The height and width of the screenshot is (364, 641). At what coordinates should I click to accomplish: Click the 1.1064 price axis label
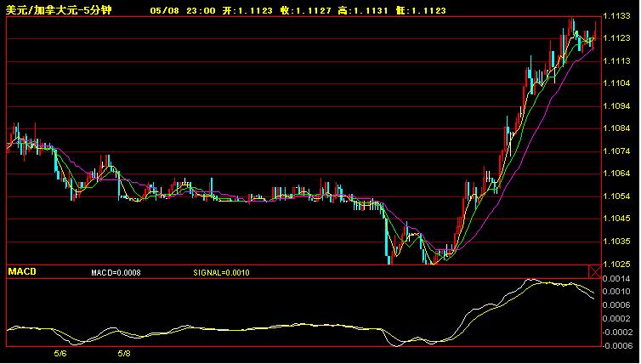pos(617,173)
